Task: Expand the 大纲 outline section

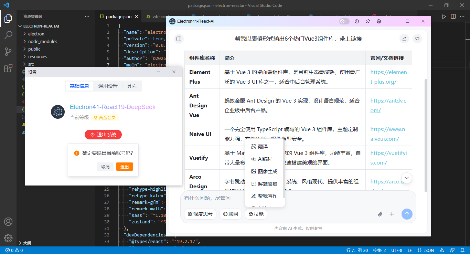Action: 56,243
